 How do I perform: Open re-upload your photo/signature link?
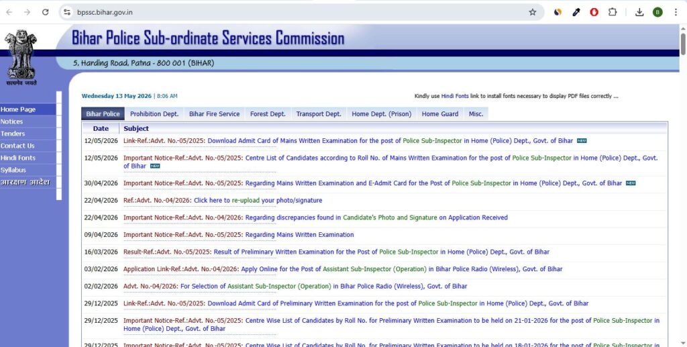(258, 201)
